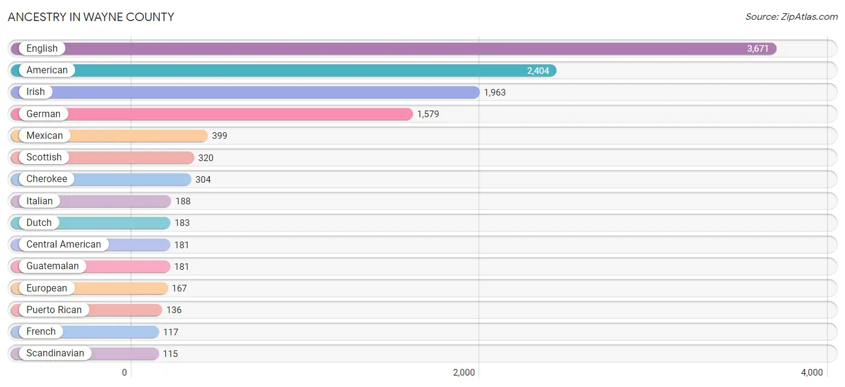Open the Source: ZipAtlas.com link
Screen dimensions: 845x387
pyautogui.click(x=792, y=17)
